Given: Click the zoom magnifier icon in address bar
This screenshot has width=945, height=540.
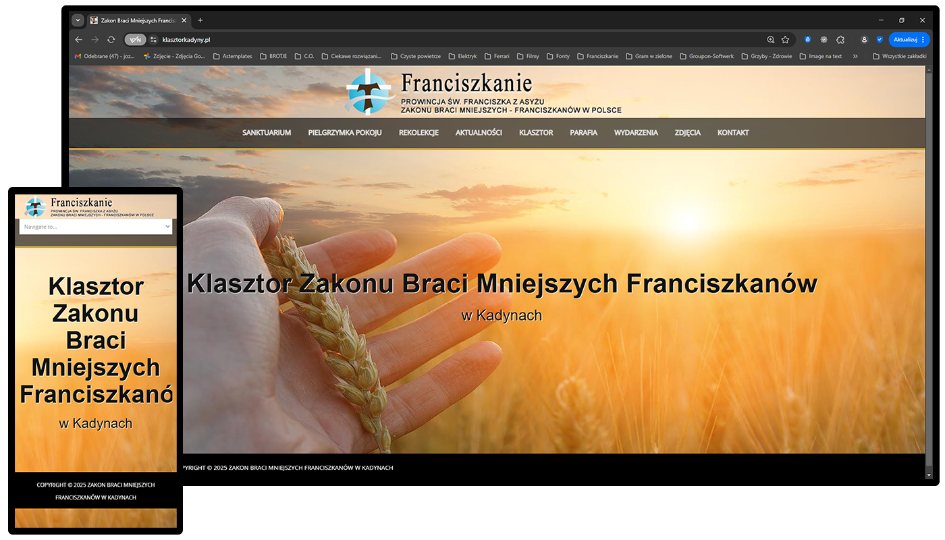Looking at the screenshot, I should pos(771,40).
